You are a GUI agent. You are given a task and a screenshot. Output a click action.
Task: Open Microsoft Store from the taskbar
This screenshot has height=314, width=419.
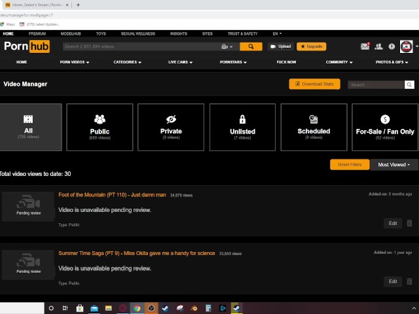pyautogui.click(x=80, y=308)
